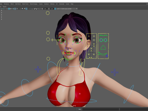This screenshot has width=148, height=111.
Task: Toggle Smooth Shade All viewport button
Action: point(9,9)
